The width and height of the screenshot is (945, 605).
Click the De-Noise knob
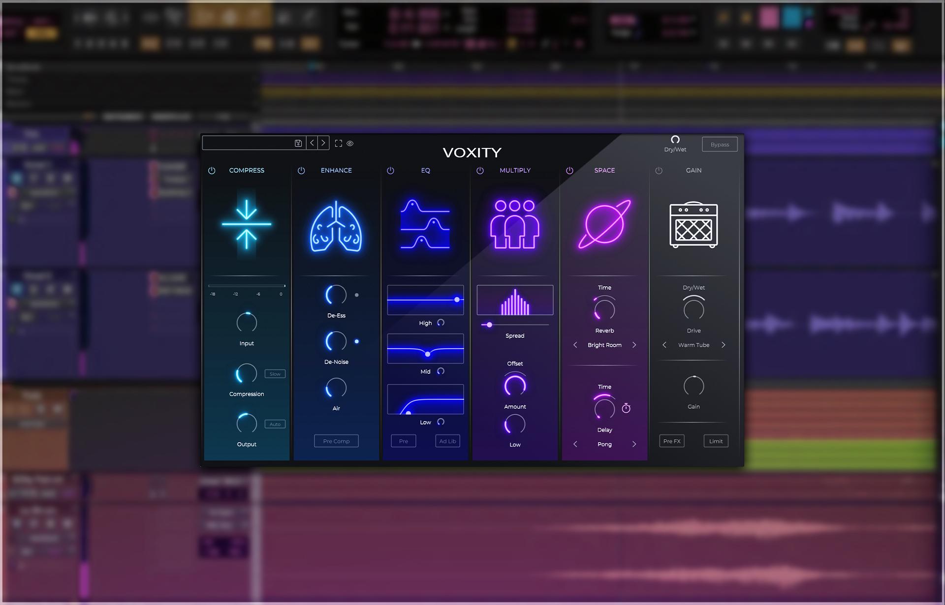coord(336,341)
